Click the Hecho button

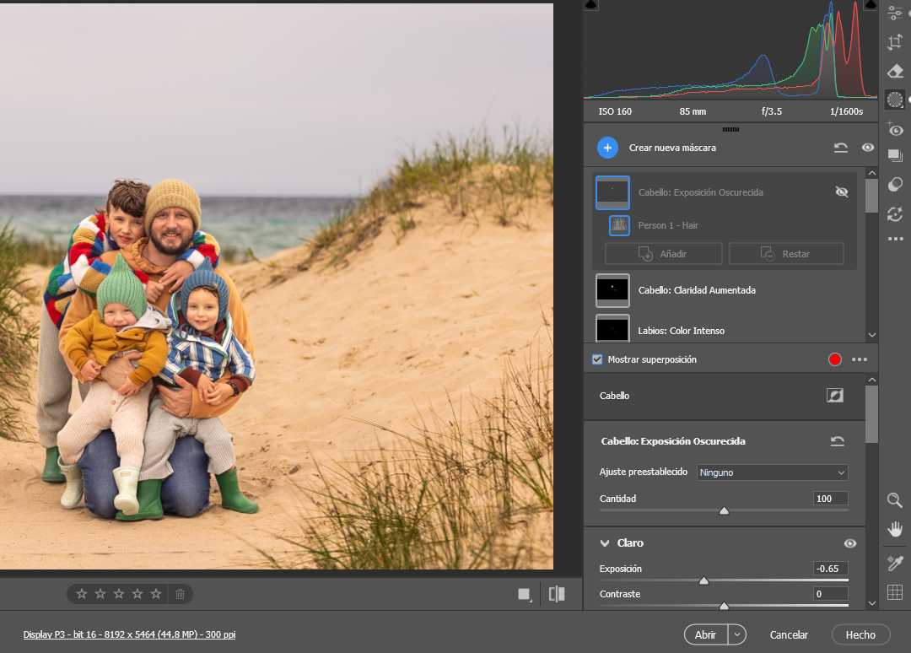860,634
